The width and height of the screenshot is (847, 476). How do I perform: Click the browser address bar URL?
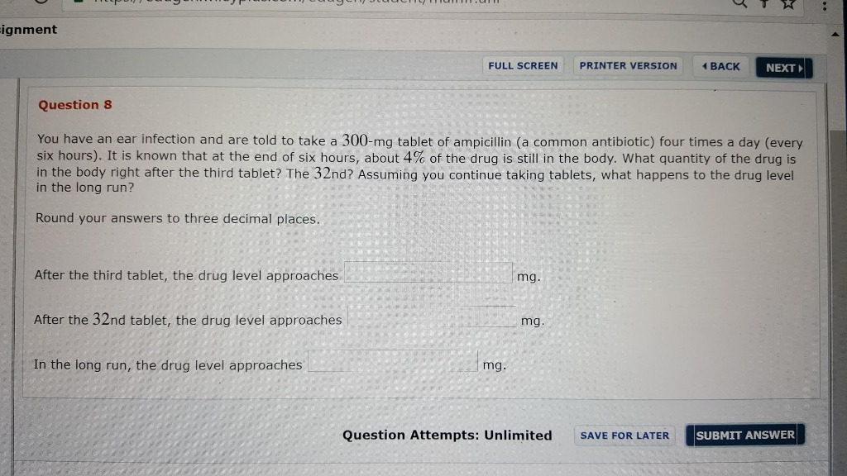[331, 3]
